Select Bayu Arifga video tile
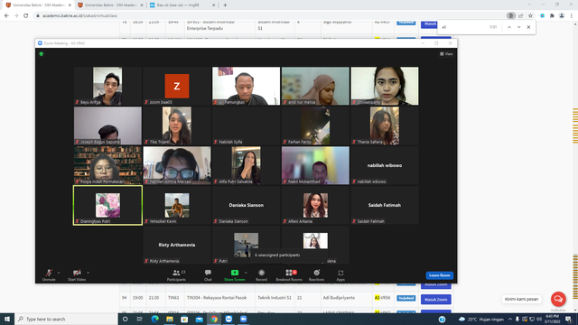The height and width of the screenshot is (325, 578). [x=107, y=86]
